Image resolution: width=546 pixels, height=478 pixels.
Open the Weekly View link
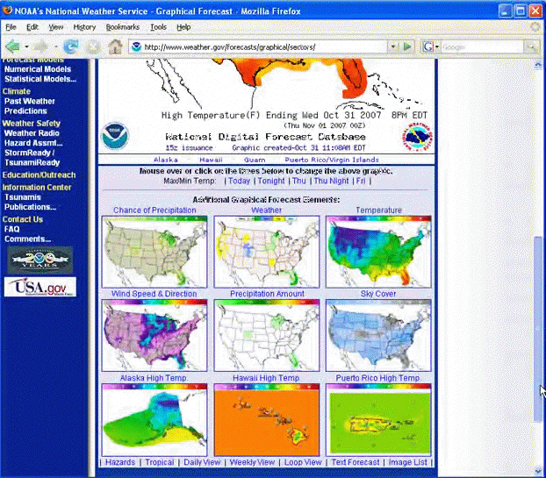point(252,462)
